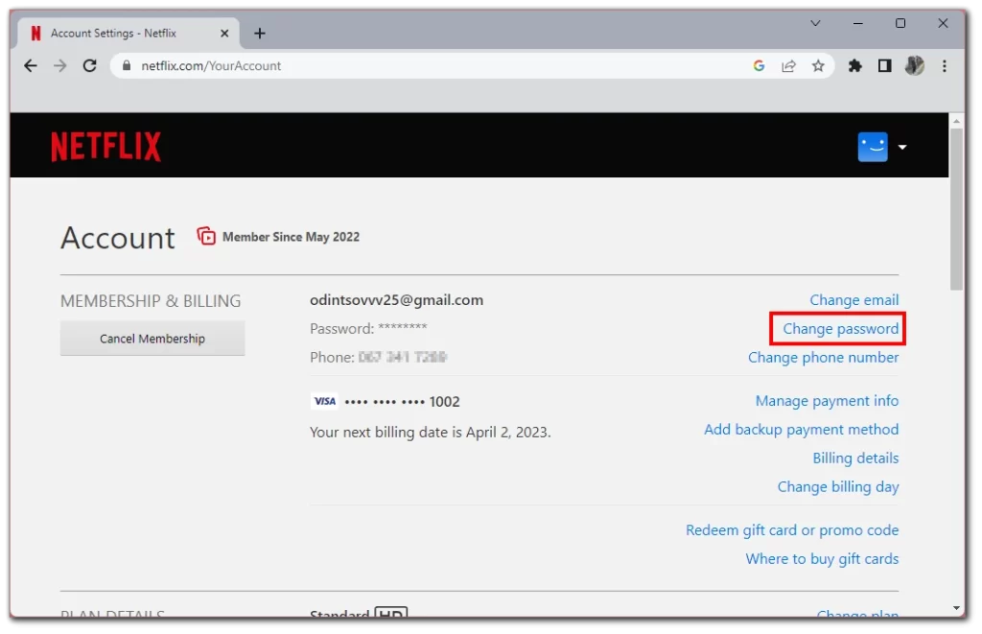Click the Netflix logo in the header

105,146
